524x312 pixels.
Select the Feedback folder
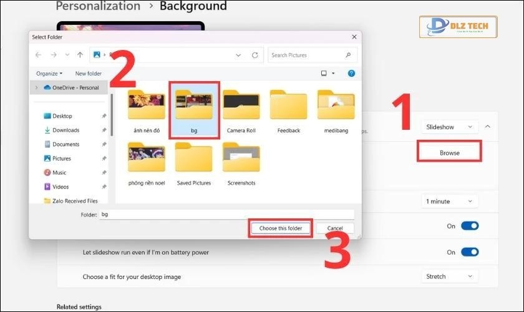tap(288, 111)
